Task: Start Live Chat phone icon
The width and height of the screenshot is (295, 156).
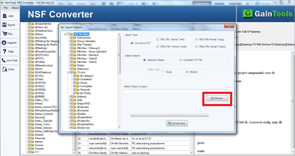Action: 3,60
